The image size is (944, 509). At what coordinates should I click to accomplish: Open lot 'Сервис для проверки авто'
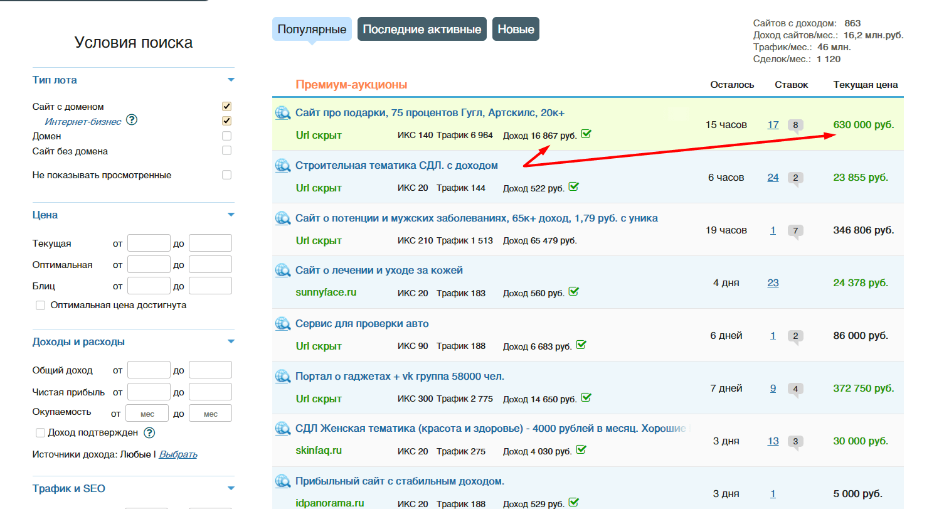tap(362, 324)
